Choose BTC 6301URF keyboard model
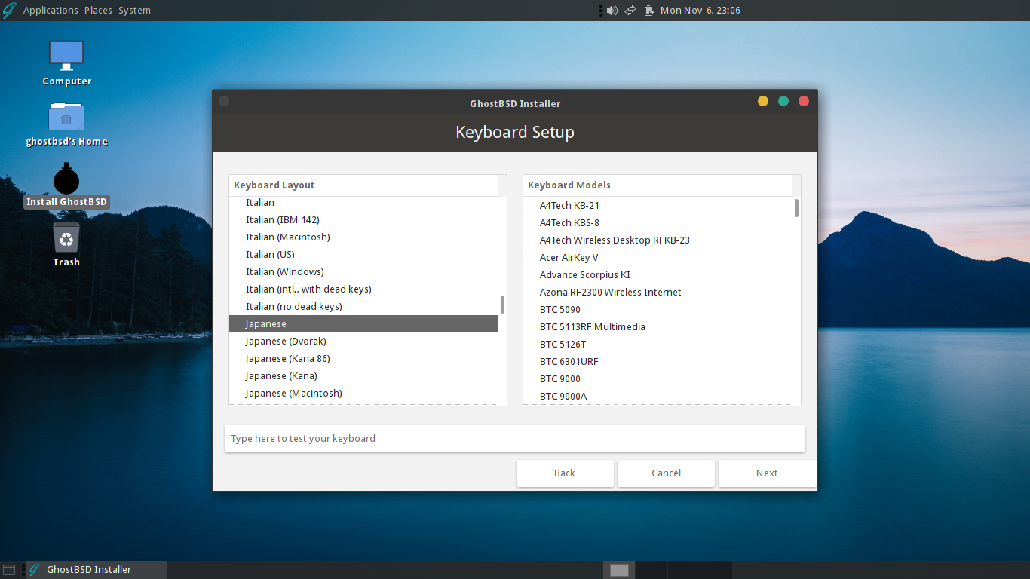This screenshot has width=1030, height=579. coord(658,362)
